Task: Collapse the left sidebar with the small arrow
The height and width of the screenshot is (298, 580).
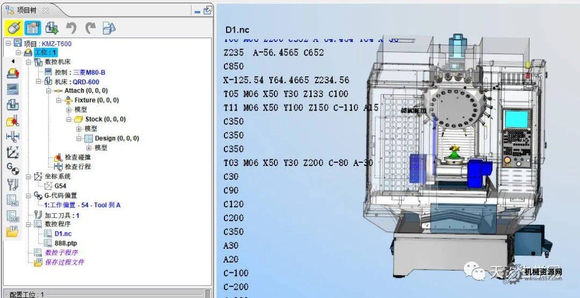Action: pyautogui.click(x=12, y=61)
